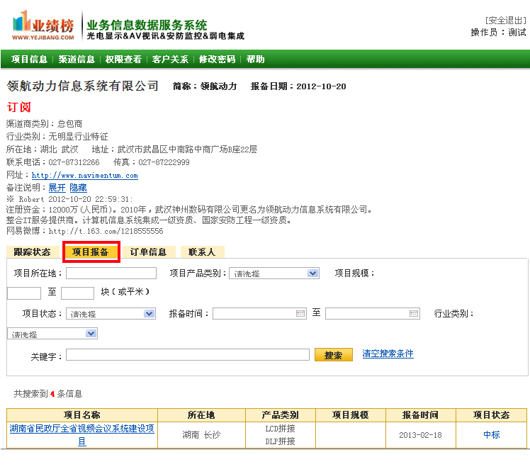The image size is (530, 474).
Task: Switch to 跟踪状态 tab
Action: (33, 252)
